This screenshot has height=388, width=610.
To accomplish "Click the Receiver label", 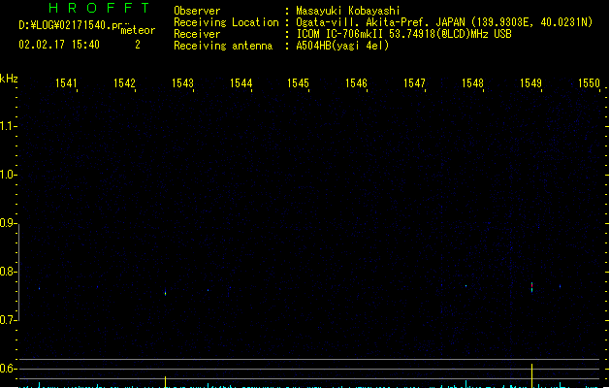I will 197,34.
